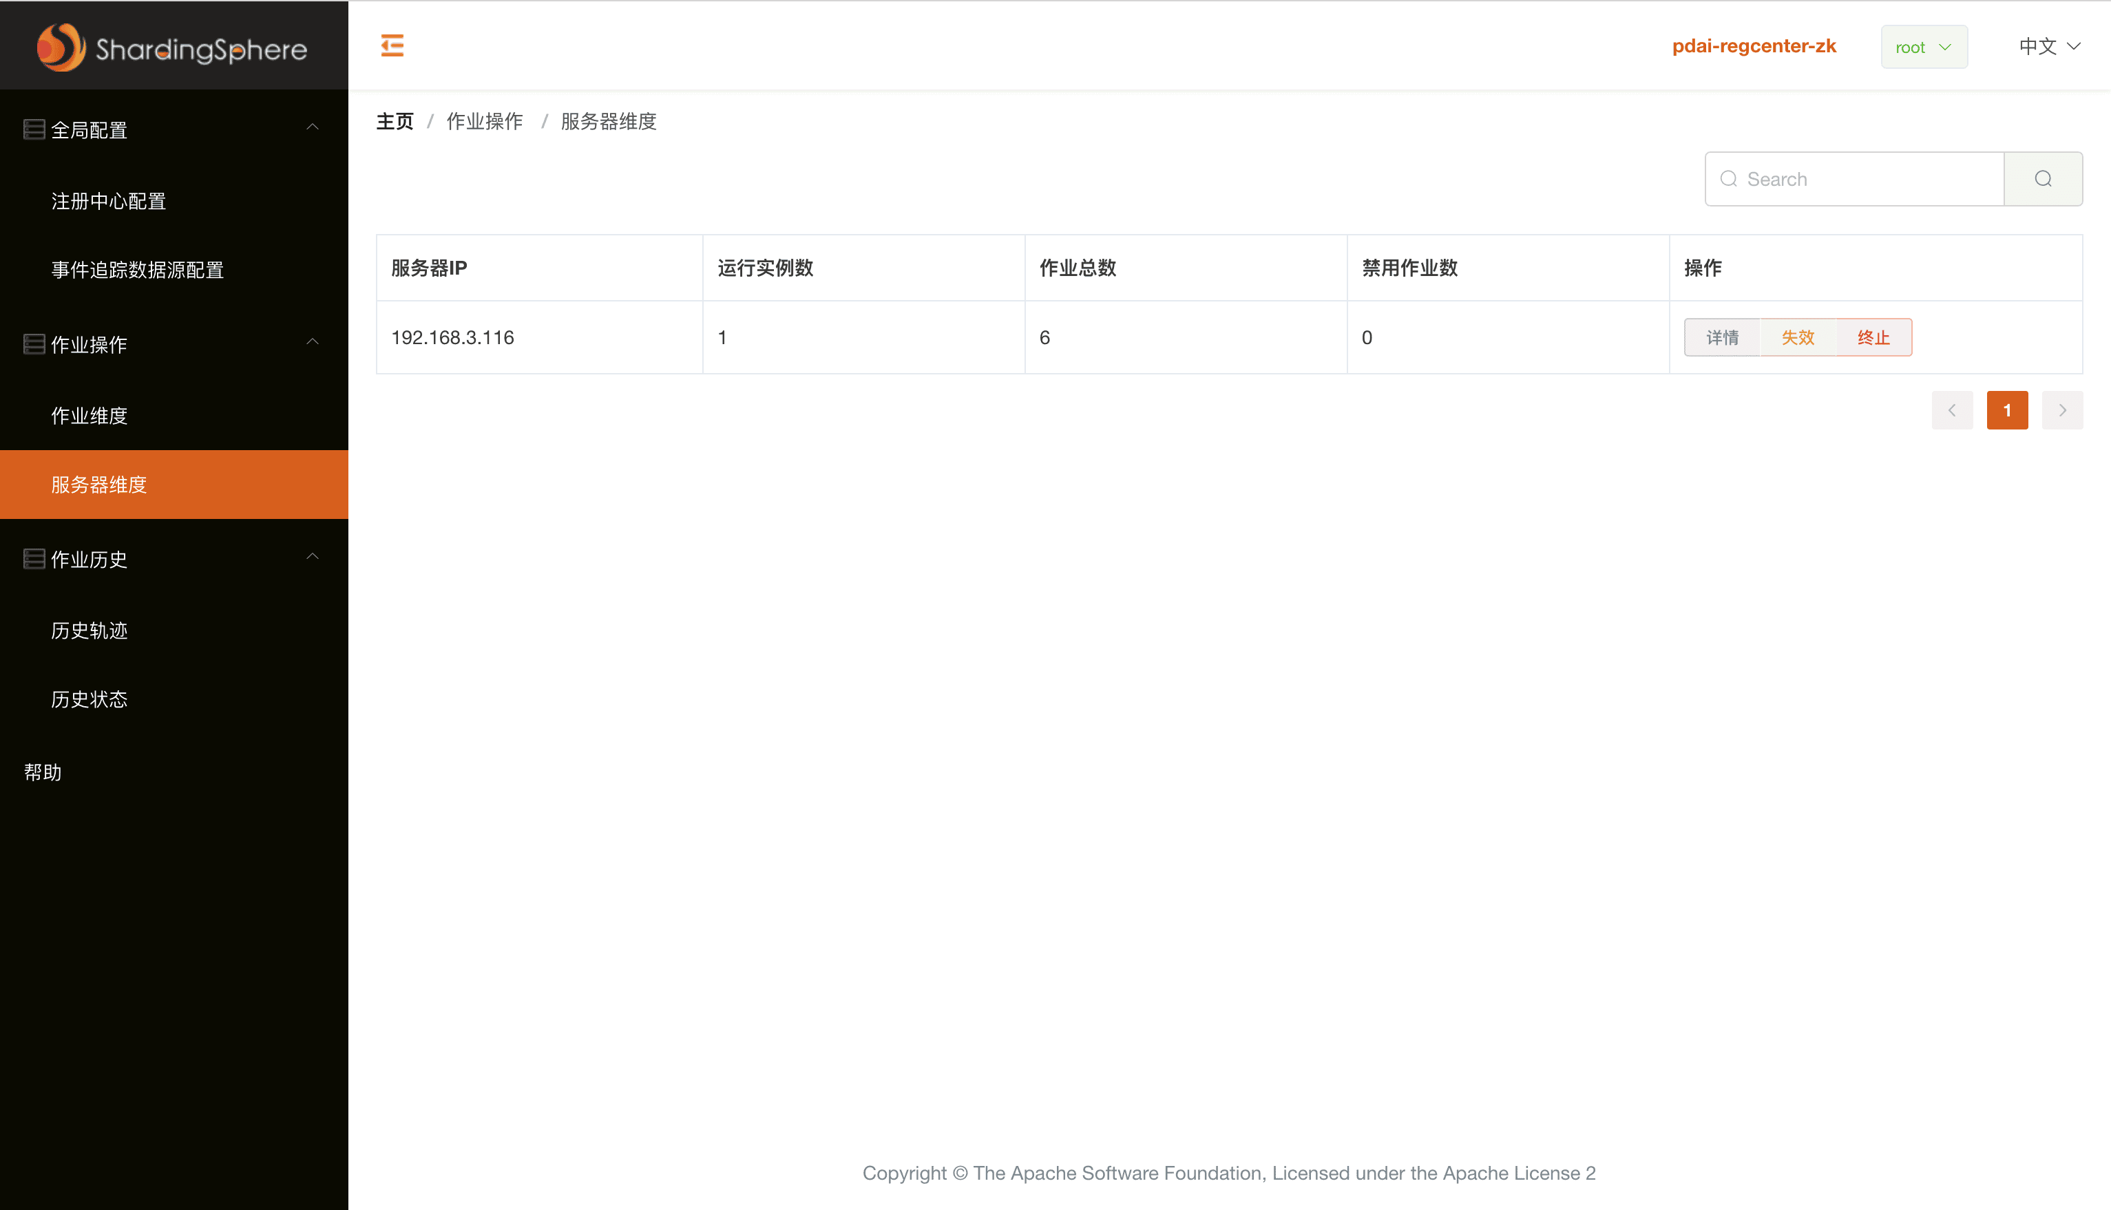Collapse the 作业操作 section chevron
The height and width of the screenshot is (1210, 2111).
(313, 341)
